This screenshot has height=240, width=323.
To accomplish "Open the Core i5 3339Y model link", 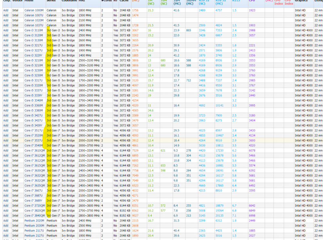I will tap(34, 95).
